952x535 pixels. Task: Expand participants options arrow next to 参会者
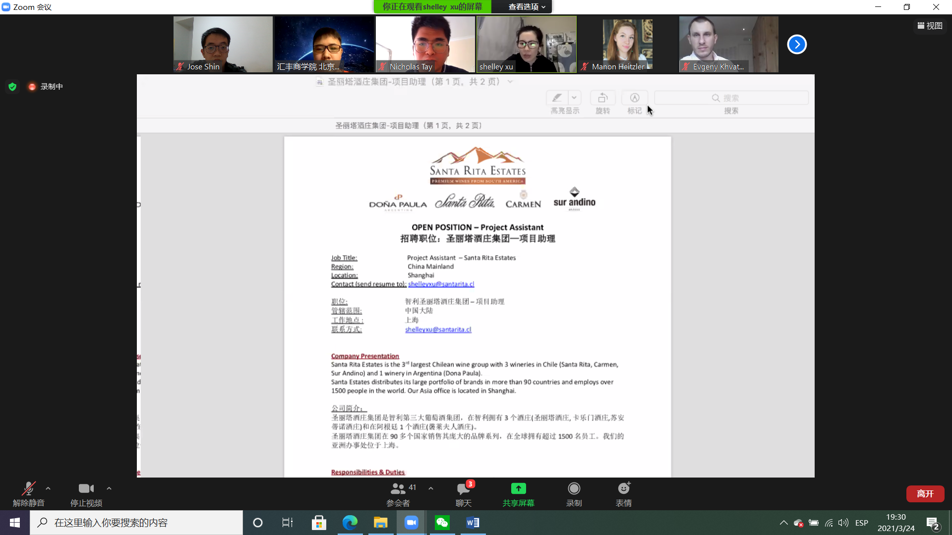click(431, 488)
